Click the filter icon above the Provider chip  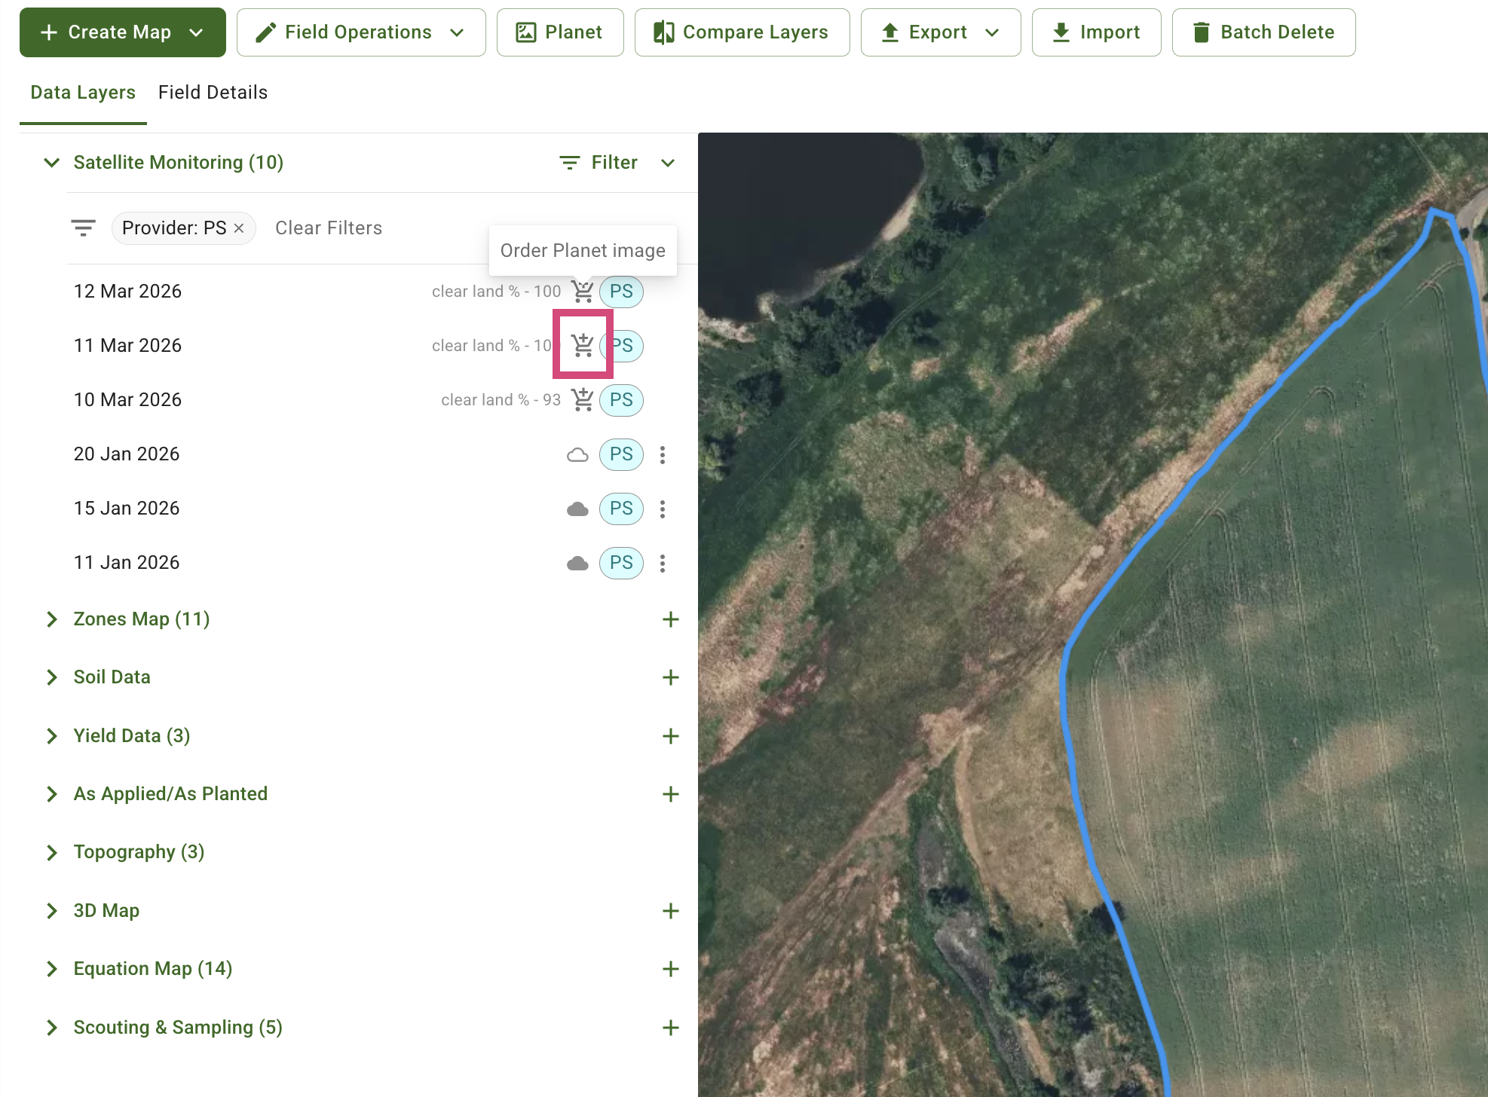coord(83,227)
